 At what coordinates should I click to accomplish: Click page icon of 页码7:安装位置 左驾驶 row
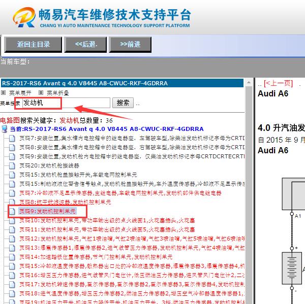click(12, 139)
